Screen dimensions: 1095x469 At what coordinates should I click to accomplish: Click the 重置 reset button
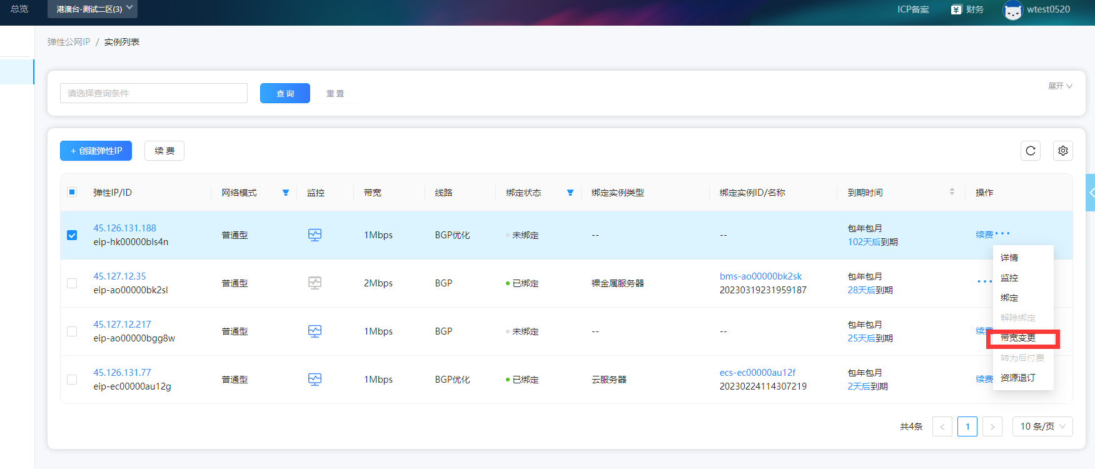coord(335,93)
